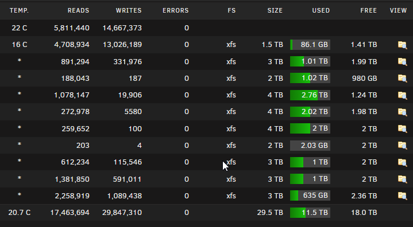Browse the disk with 2.03 GB used

point(402,145)
